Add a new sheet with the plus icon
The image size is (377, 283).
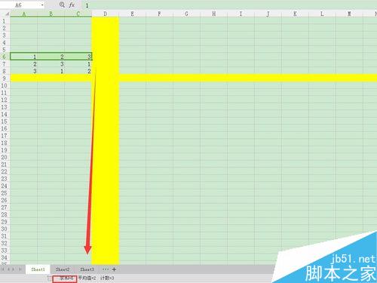114,269
